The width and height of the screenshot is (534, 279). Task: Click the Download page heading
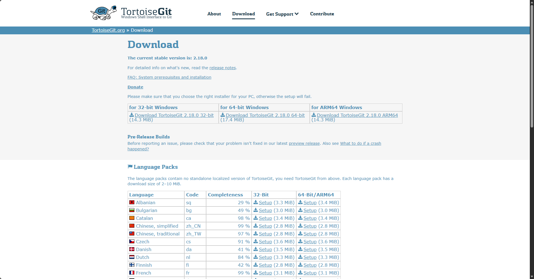153,45
